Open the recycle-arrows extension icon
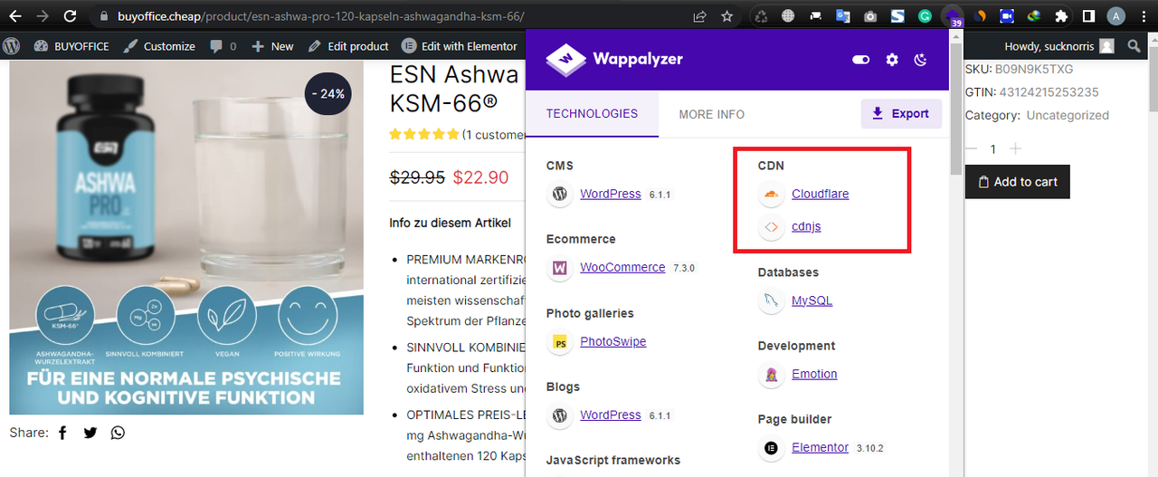This screenshot has height=477, width=1158. 762,16
